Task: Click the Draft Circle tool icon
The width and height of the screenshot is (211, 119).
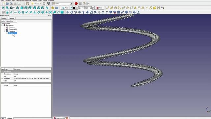Action: click(x=115, y=8)
